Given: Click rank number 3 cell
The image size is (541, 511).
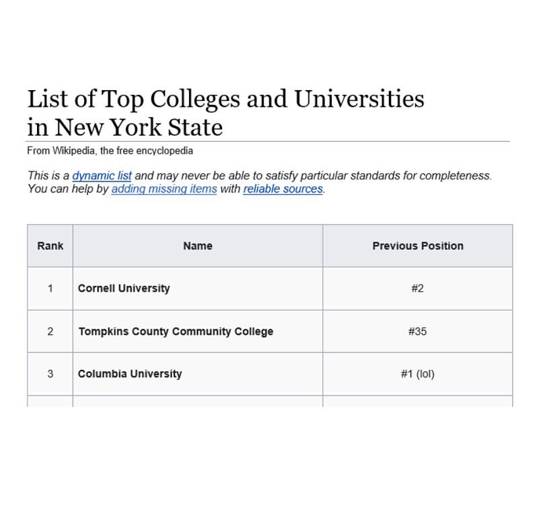Looking at the screenshot, I should point(50,374).
